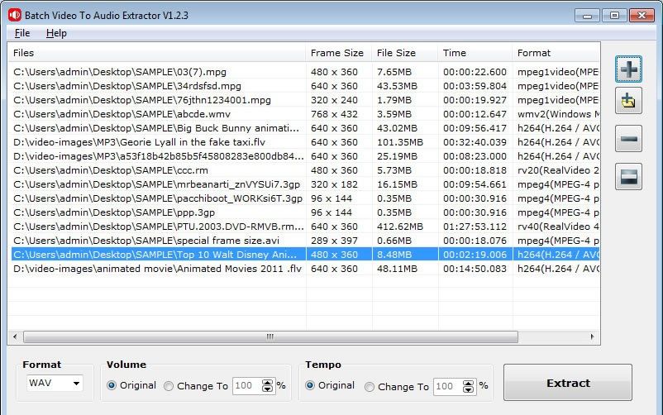
Task: Maximize the Batch Video To Audio Extractor window
Action: click(614, 15)
